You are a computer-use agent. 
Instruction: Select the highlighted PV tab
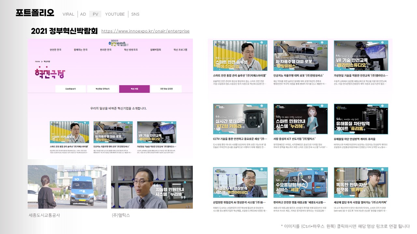(x=95, y=14)
